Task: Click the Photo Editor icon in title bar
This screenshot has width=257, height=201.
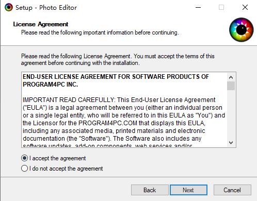Action: coord(9,7)
